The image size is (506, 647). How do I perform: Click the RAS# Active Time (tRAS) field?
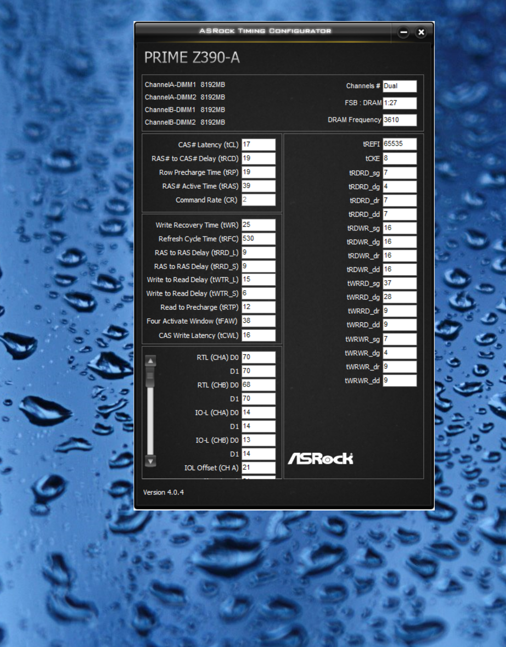(259, 186)
